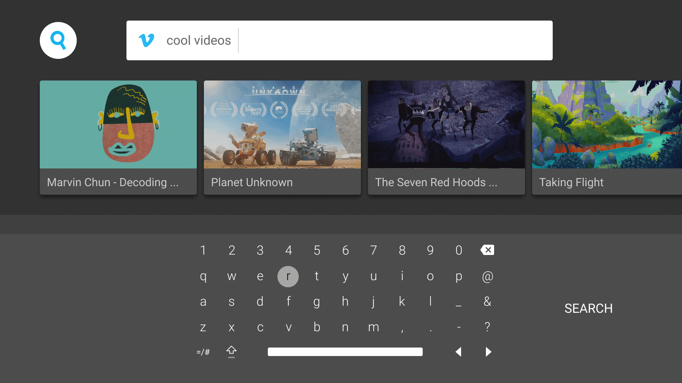Tap the 't' letter key
The height and width of the screenshot is (383, 682).
317,276
